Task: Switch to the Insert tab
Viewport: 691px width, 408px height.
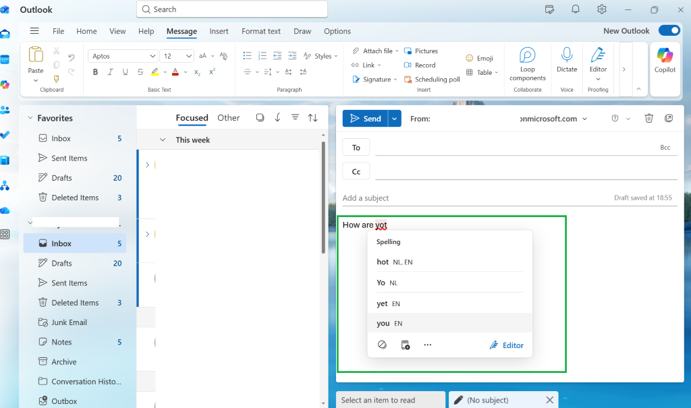Action: tap(219, 31)
